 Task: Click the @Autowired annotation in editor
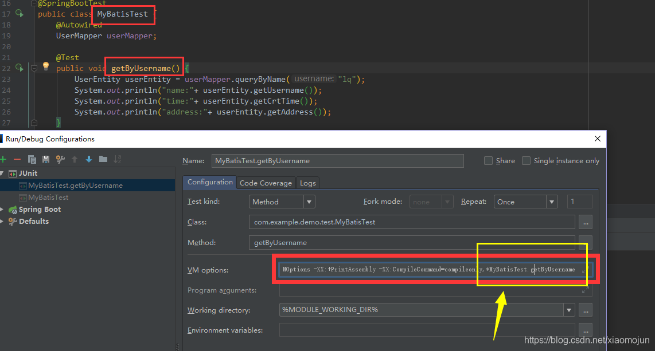[x=79, y=25]
